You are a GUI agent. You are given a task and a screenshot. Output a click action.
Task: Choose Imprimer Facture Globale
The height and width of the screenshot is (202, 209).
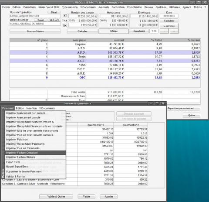point(35,157)
